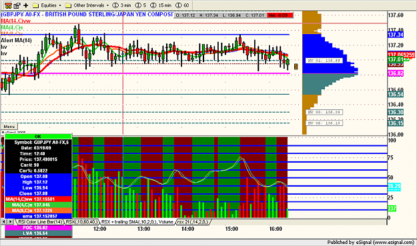Screen dimensions: 417x246
Task: Click the 136.15 price axis label
Action: (396, 123)
